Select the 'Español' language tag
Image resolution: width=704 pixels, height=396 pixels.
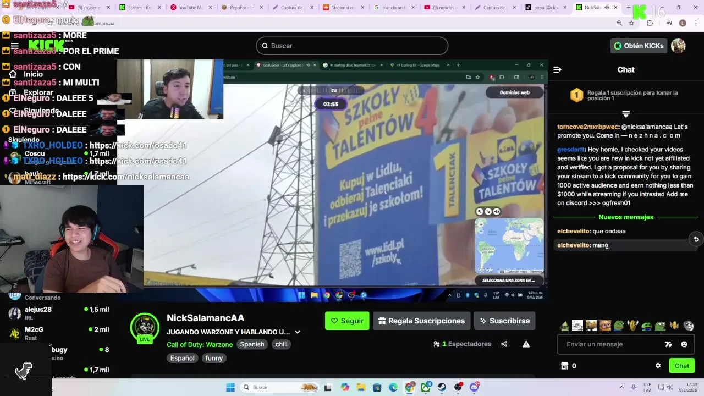pyautogui.click(x=182, y=358)
